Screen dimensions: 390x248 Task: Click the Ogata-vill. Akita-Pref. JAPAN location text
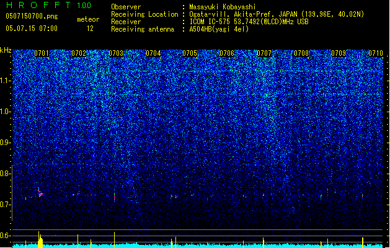(277, 14)
